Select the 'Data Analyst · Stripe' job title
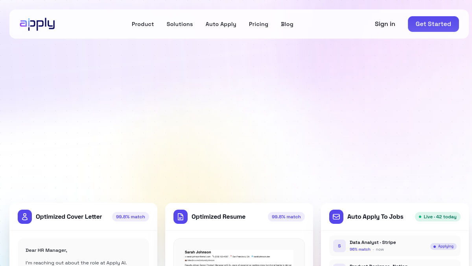The width and height of the screenshot is (472, 266). coord(373,242)
